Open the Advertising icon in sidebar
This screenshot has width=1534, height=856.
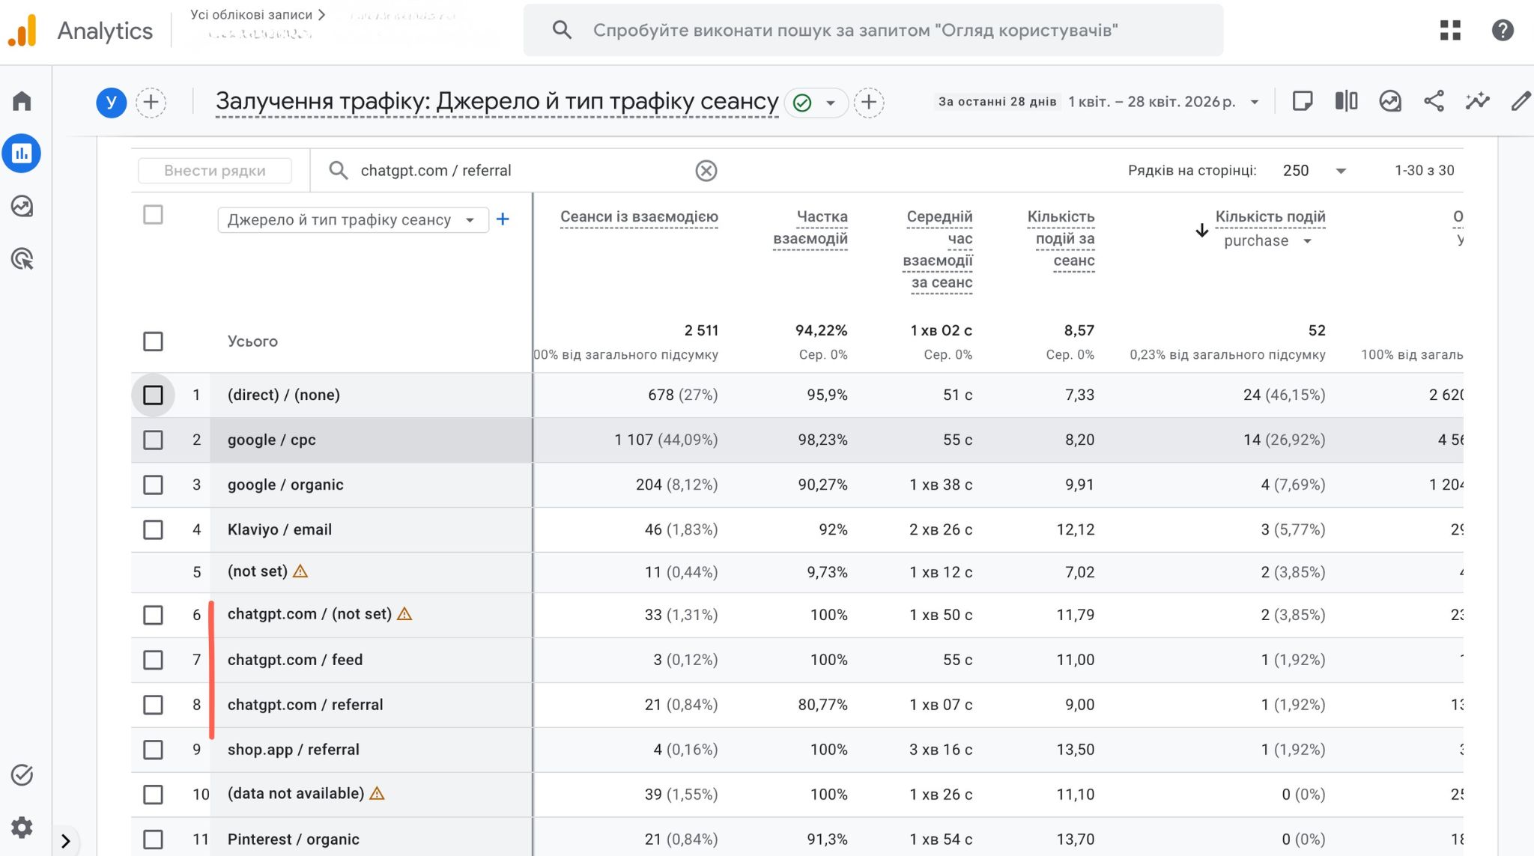click(22, 259)
